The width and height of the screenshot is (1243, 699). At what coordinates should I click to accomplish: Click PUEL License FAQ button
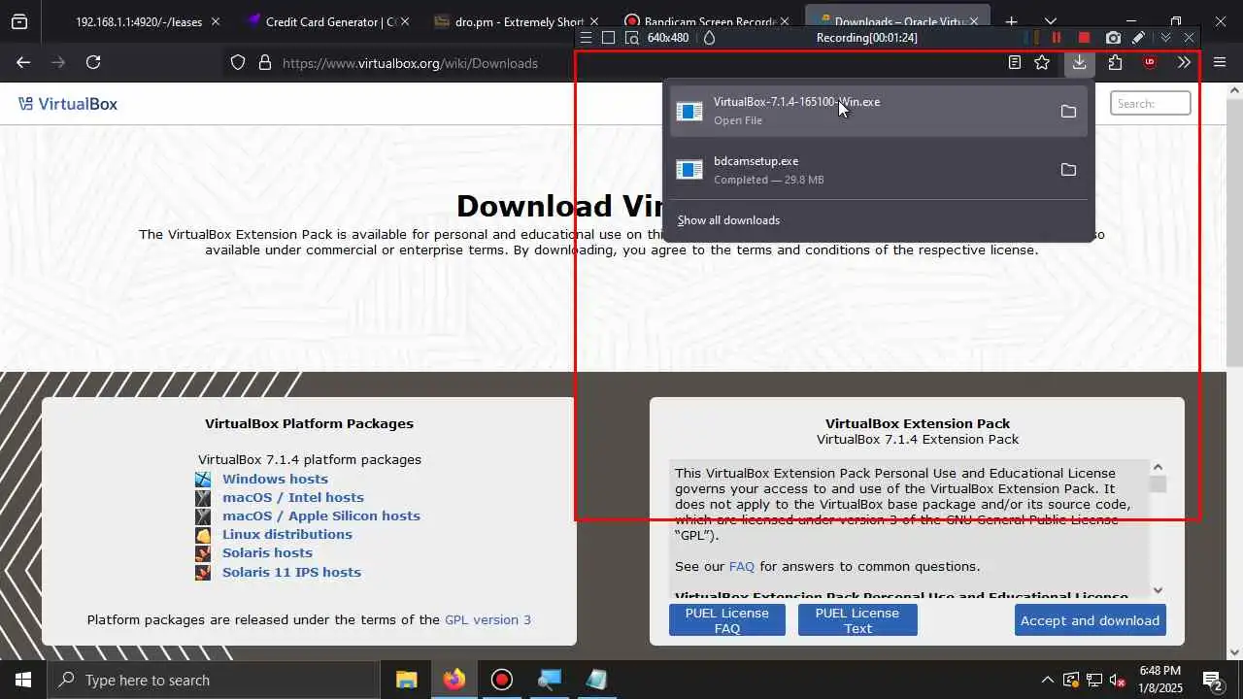tap(727, 620)
